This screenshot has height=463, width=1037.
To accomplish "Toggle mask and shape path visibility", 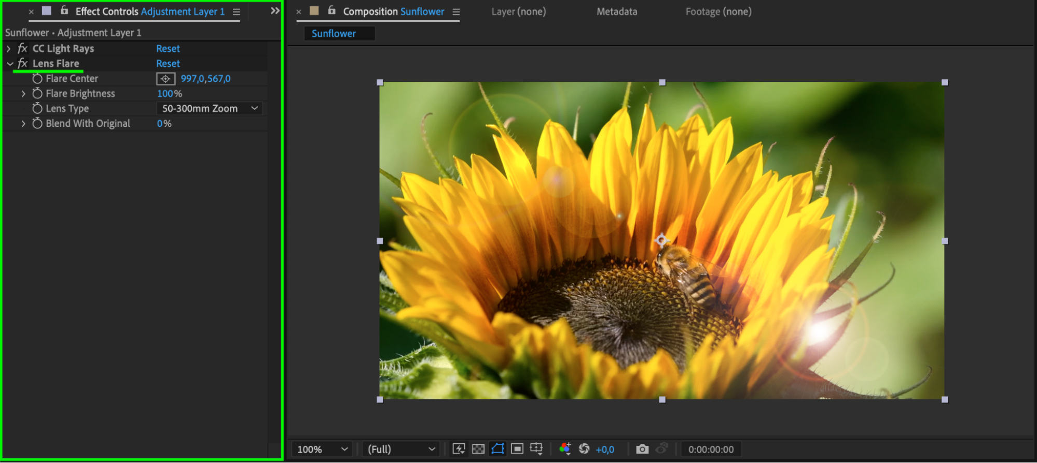I will click(497, 449).
